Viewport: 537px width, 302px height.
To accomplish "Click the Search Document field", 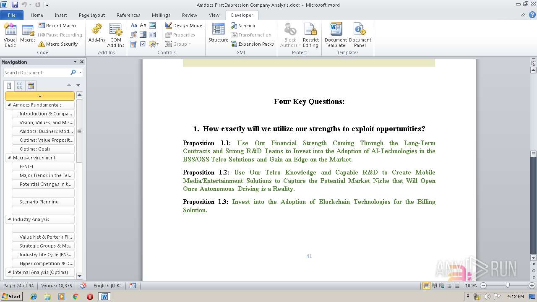I will coord(36,73).
